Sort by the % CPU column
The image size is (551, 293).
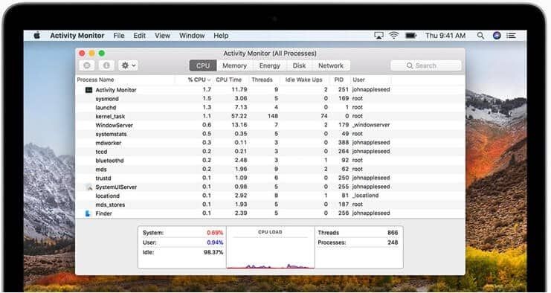[199, 80]
